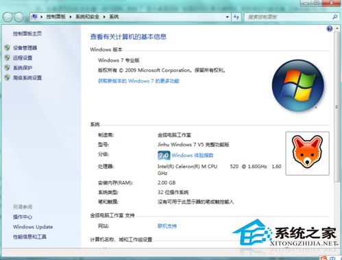The width and height of the screenshot is (342, 260).
Task: Click the Jinhu Windows 7 V5 model text
Action: click(x=193, y=145)
